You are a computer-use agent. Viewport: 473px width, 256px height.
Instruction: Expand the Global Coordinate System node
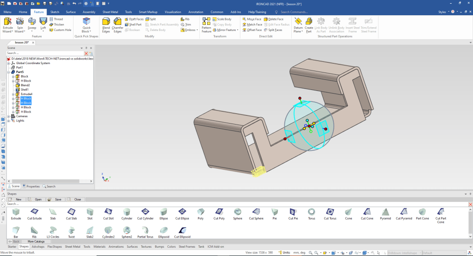pos(8,63)
